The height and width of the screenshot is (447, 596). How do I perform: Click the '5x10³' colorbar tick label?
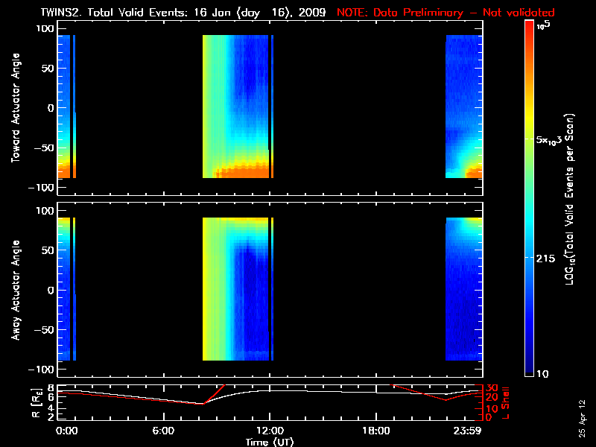pyautogui.click(x=551, y=141)
